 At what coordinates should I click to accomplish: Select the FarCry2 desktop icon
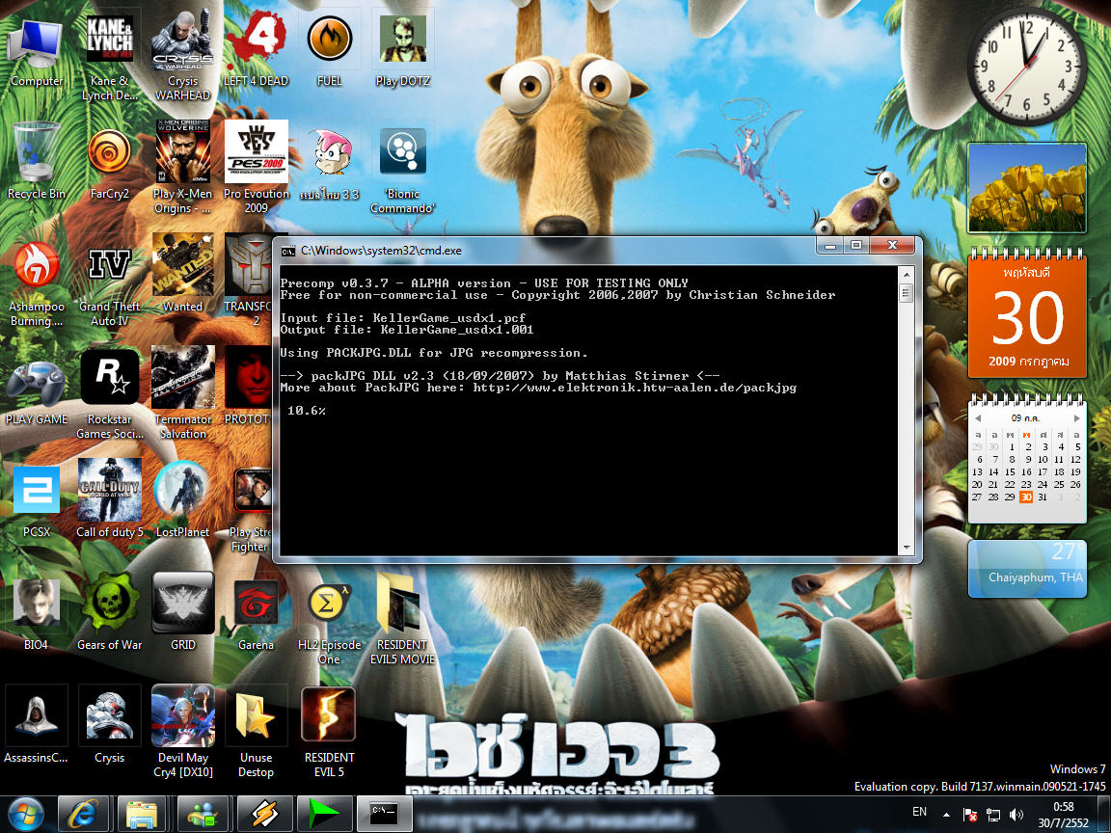tap(109, 163)
